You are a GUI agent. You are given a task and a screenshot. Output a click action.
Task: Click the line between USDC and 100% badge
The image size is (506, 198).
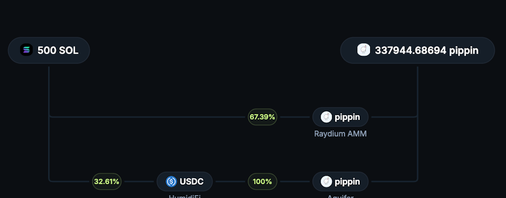(x=230, y=182)
